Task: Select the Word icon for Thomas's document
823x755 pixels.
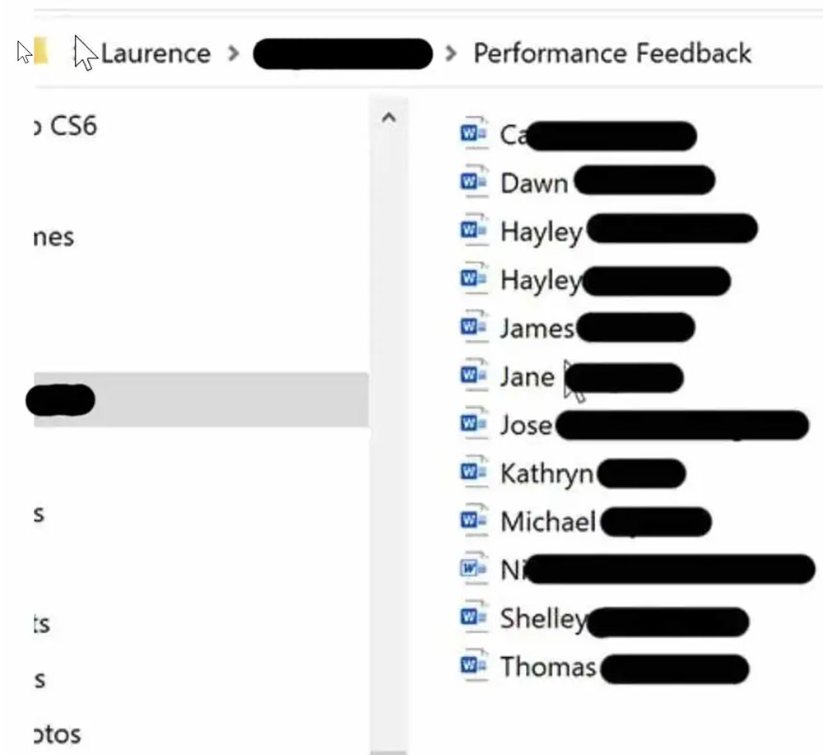Action: click(473, 664)
